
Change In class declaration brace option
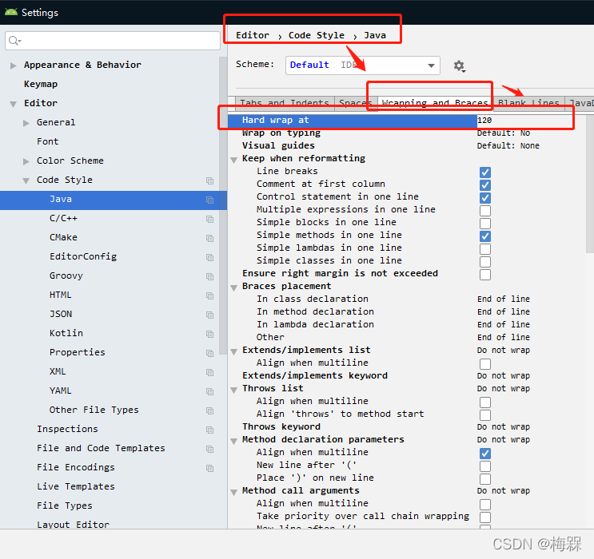pos(504,299)
